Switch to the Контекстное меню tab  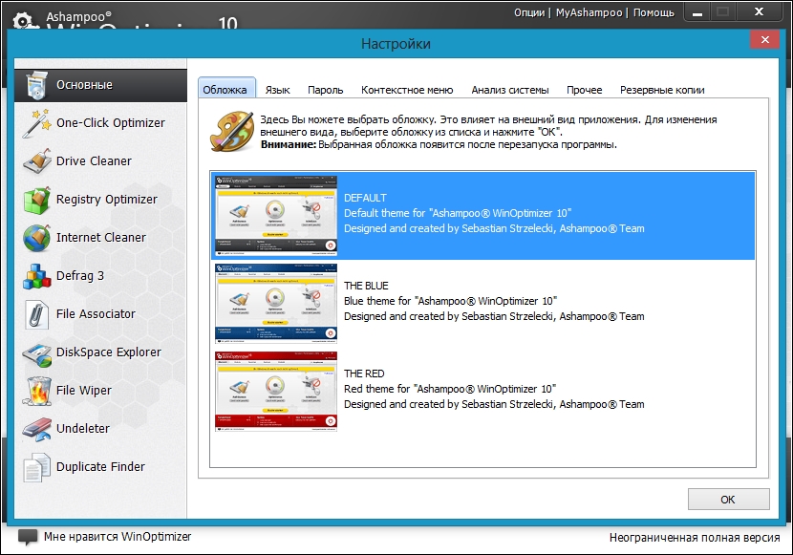coord(407,90)
